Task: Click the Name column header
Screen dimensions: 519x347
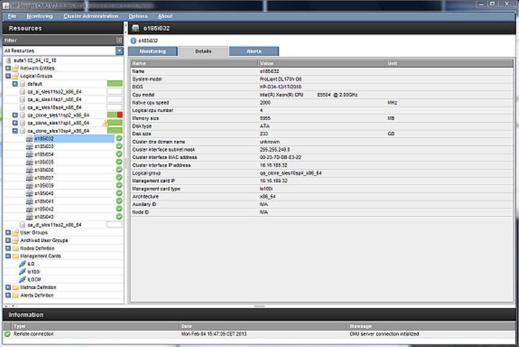Action: click(x=194, y=63)
